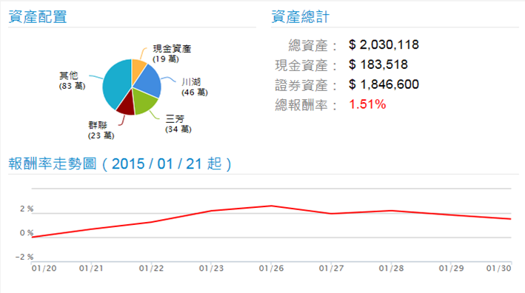Screen dimensions: 525x293
Task: Click the 群聯 (23 萬) pie label
Action: pos(101,130)
